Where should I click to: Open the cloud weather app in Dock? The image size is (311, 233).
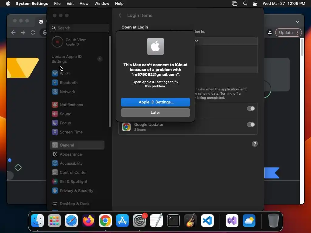coord(249,221)
